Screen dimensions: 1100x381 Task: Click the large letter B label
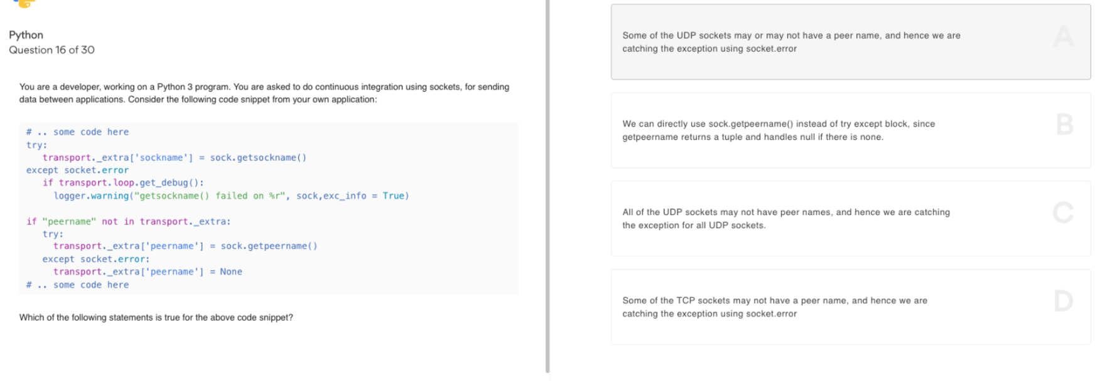pos(1064,124)
